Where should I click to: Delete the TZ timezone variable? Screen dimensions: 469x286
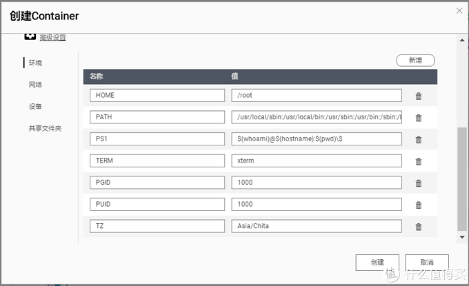tap(418, 227)
